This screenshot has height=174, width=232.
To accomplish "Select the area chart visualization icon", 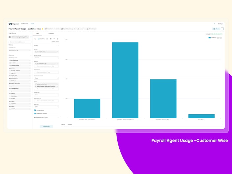I will click(x=47, y=39).
